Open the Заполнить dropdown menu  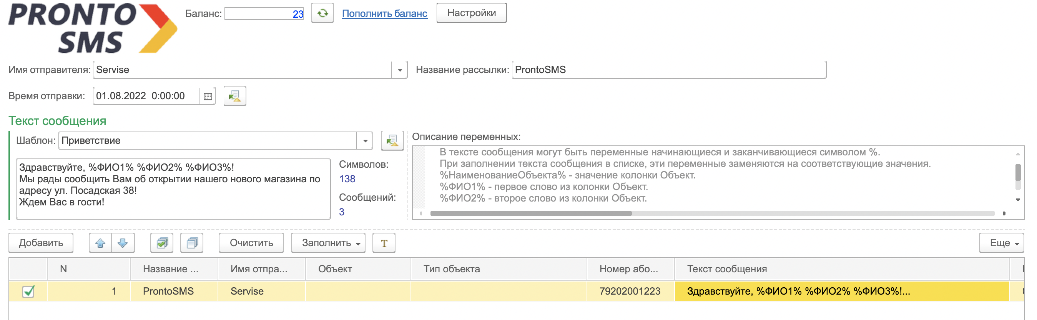coord(328,243)
